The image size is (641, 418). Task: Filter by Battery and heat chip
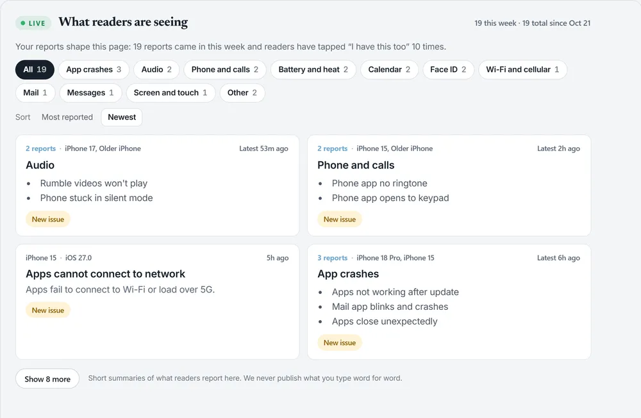(x=313, y=69)
